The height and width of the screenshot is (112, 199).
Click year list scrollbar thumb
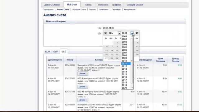132,61
